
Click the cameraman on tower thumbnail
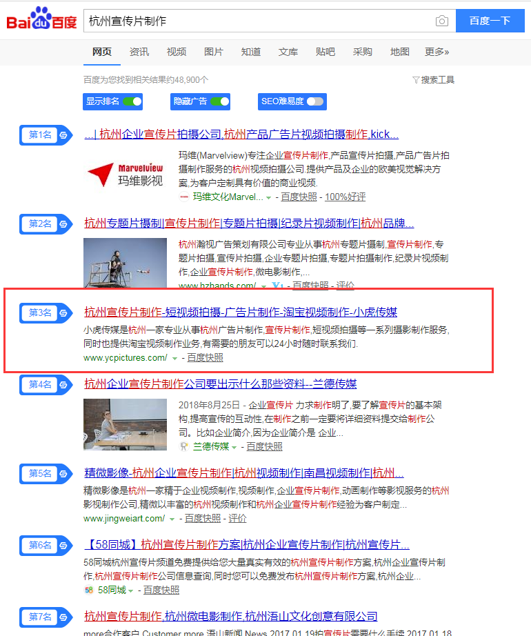click(x=126, y=263)
